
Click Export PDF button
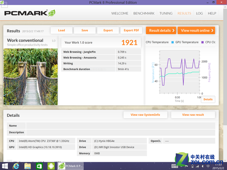[x=131, y=30]
